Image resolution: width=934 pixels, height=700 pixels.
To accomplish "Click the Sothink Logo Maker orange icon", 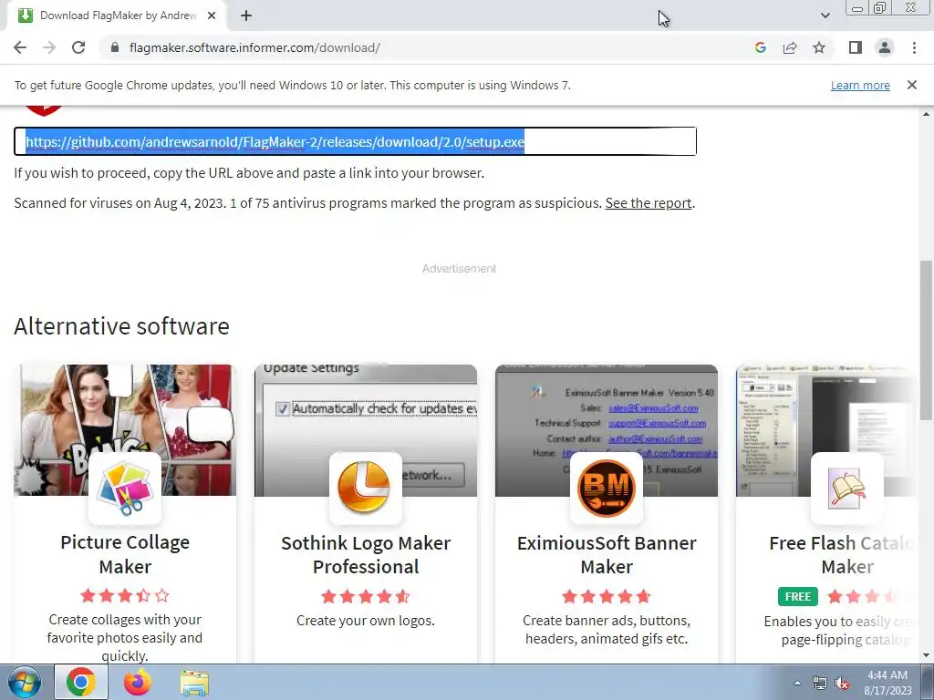I will [366, 489].
